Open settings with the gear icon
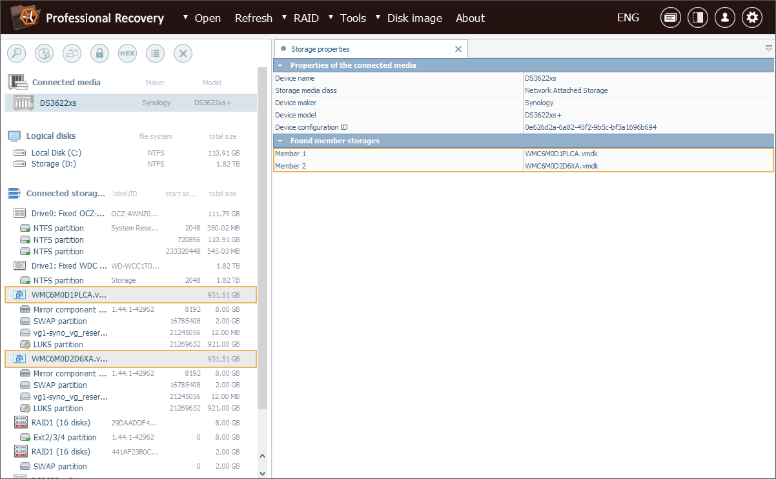The image size is (776, 479). 752,17
